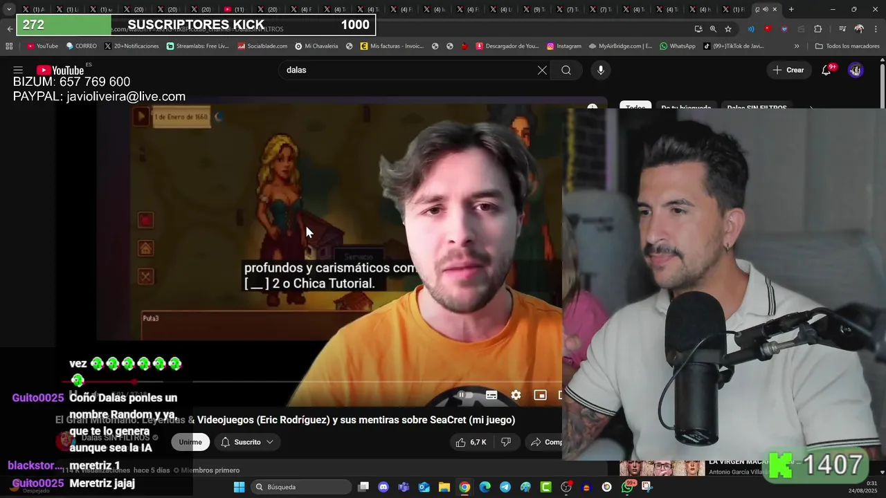Screen dimensions: 886x498
Task: Open Discord from the taskbar
Action: pos(383,487)
